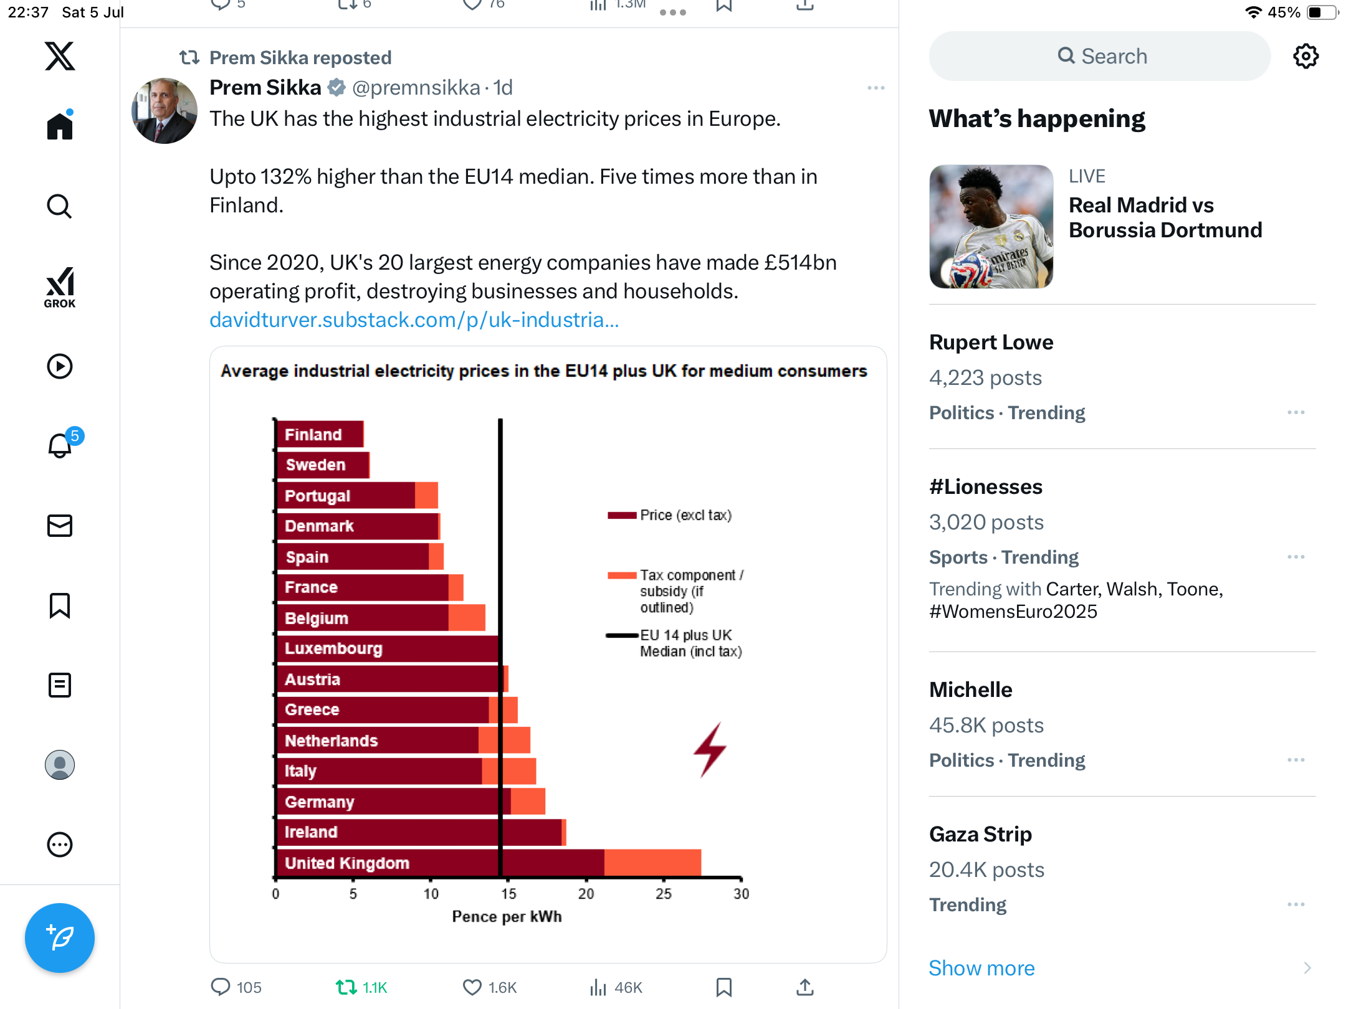Go to Home in the sidebar
The width and height of the screenshot is (1346, 1009).
(x=60, y=125)
